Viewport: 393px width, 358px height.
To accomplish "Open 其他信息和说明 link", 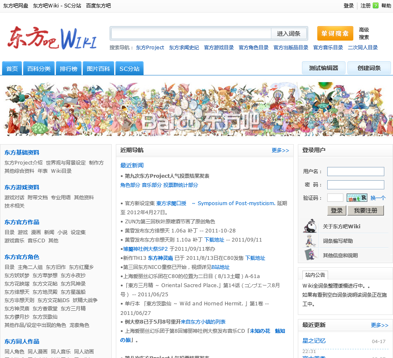I will (x=340, y=255).
